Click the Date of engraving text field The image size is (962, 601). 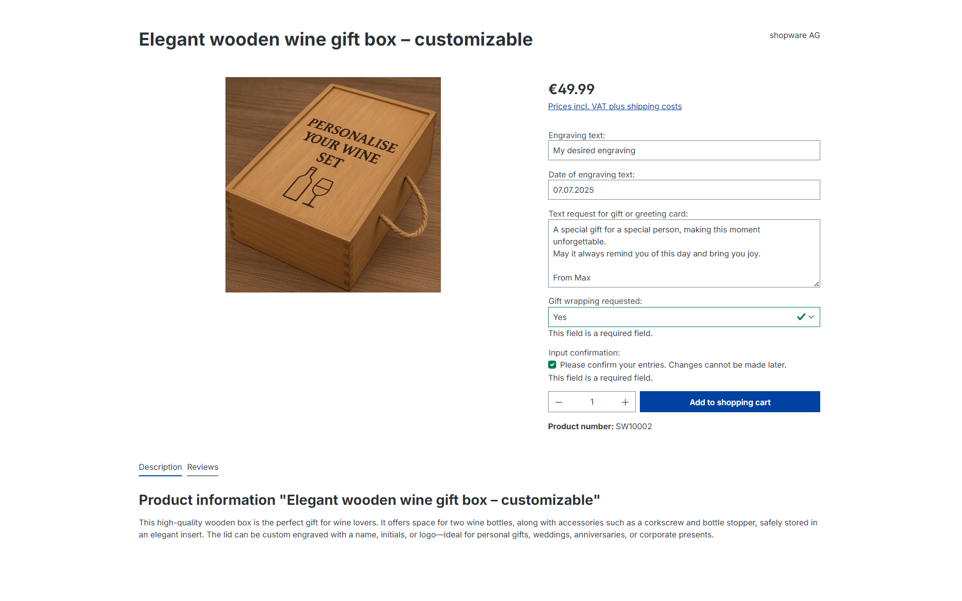point(684,190)
